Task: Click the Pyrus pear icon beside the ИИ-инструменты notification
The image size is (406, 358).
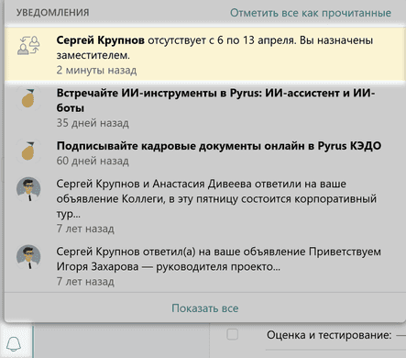Action: [x=28, y=98]
